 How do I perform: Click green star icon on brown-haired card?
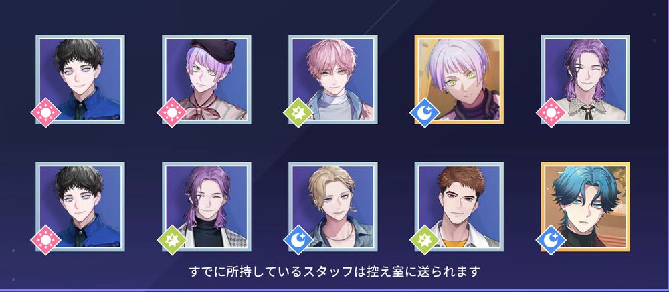pos(425,240)
